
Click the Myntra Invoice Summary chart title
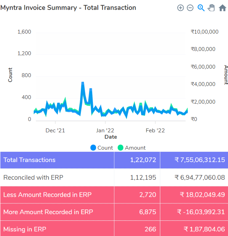pos(68,8)
